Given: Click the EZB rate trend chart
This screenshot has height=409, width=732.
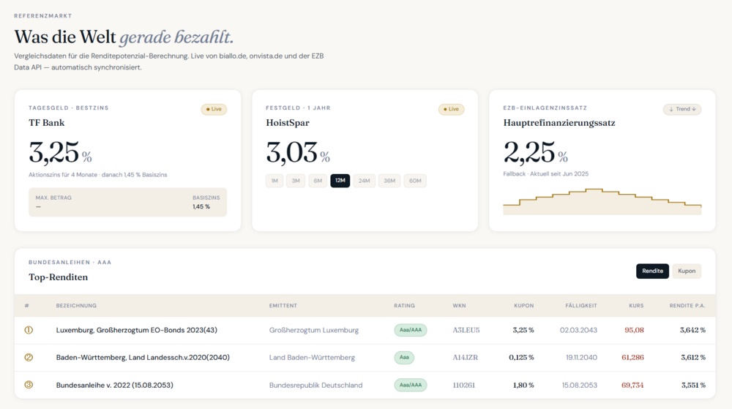Looking at the screenshot, I should 602,201.
